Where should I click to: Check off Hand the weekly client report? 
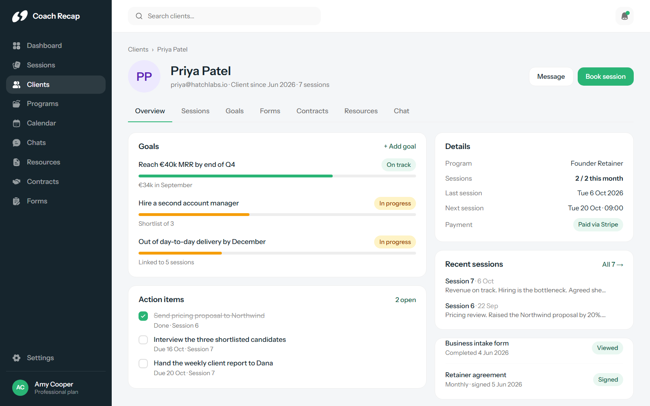pyautogui.click(x=143, y=363)
